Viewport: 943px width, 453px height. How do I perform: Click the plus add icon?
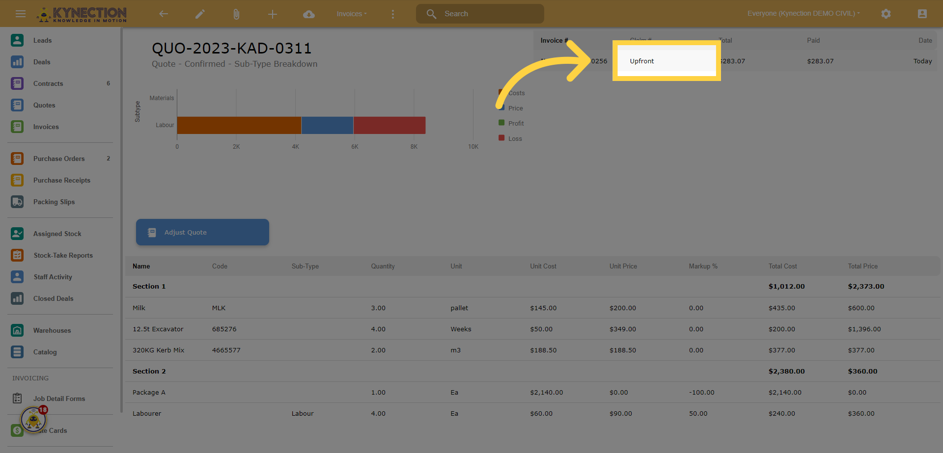(x=273, y=14)
